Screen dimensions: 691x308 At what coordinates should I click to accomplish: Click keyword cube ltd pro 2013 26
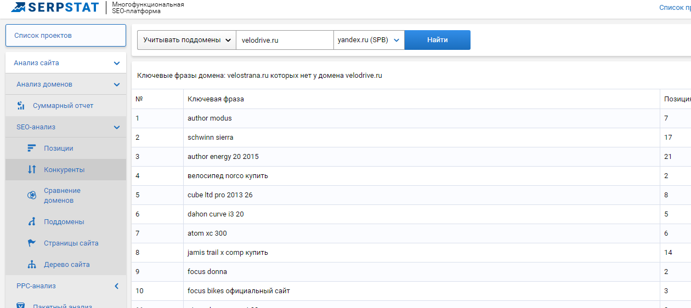click(220, 195)
